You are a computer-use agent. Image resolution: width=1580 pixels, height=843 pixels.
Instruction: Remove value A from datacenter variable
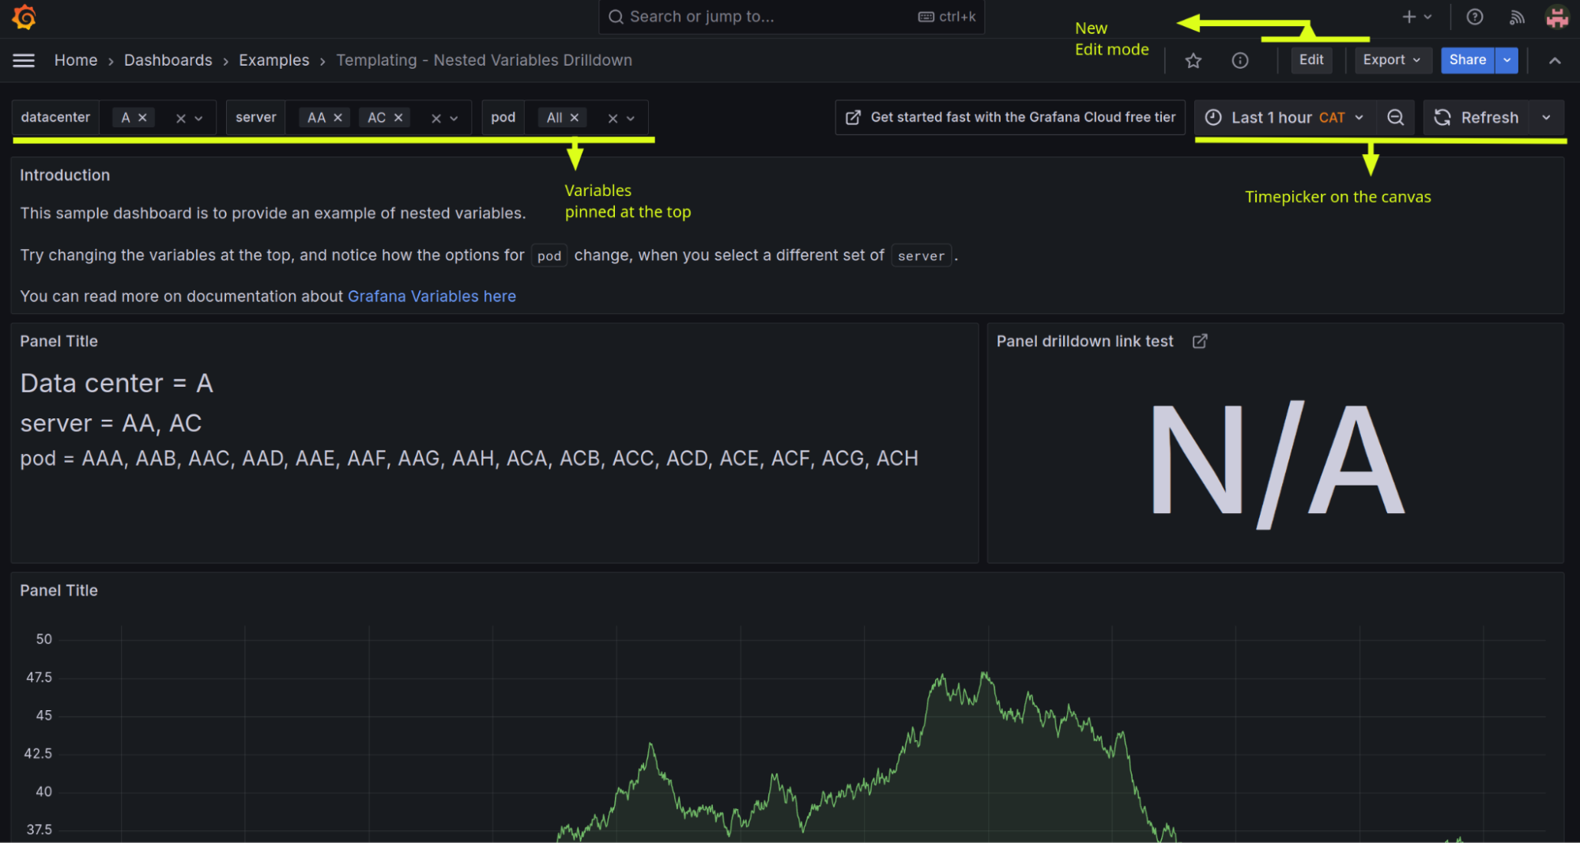pyautogui.click(x=144, y=116)
